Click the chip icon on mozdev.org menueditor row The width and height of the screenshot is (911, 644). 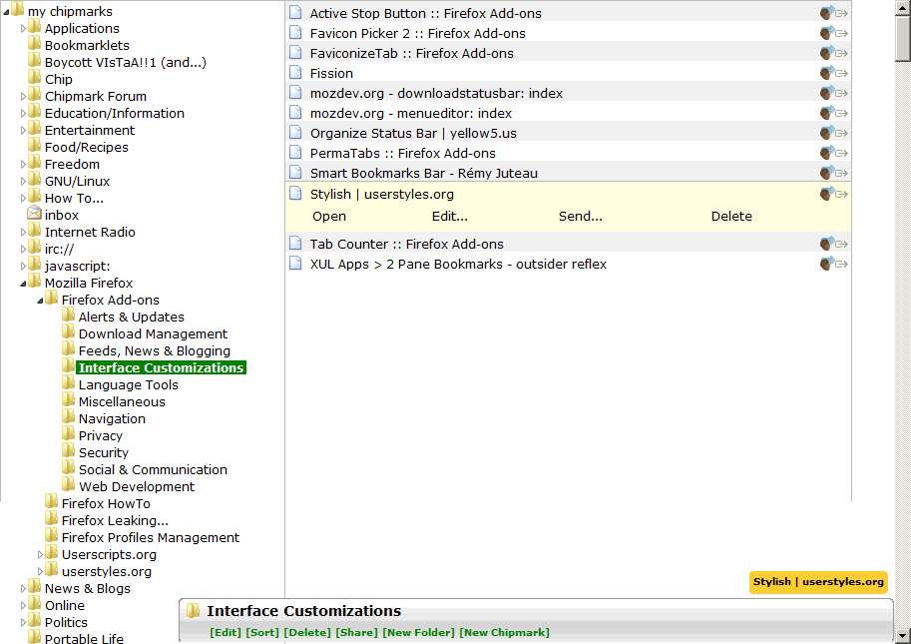pyautogui.click(x=827, y=112)
